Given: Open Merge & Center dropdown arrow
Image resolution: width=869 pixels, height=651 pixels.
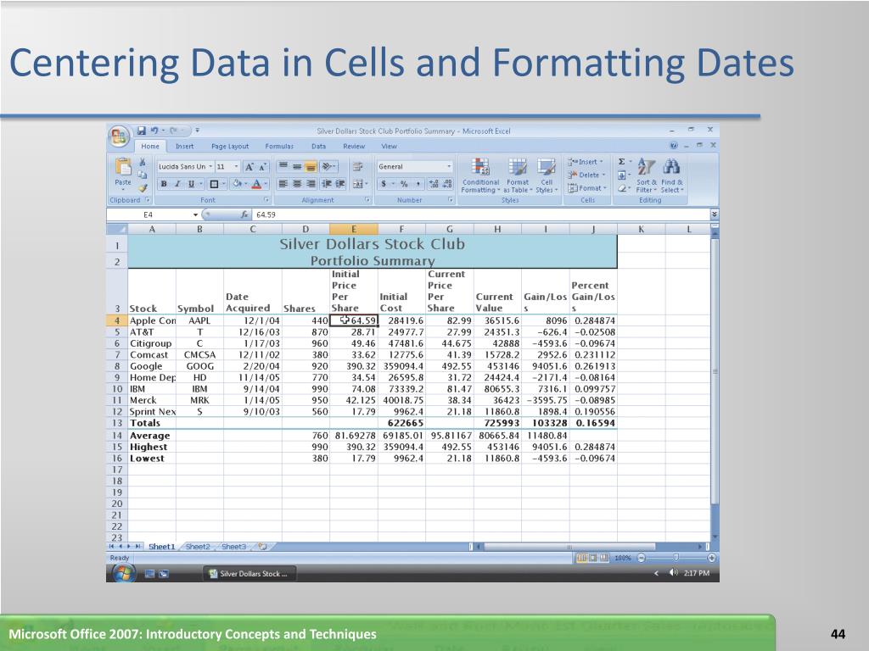Looking at the screenshot, I should coord(367,184).
